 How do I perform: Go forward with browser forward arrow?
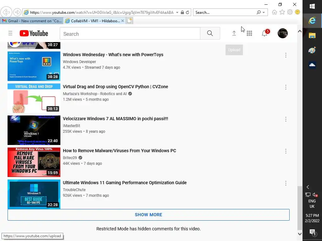(17, 12)
